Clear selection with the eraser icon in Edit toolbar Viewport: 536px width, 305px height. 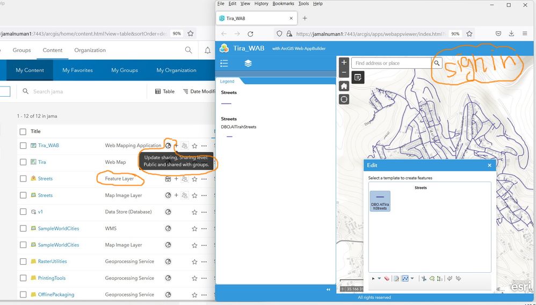(387, 279)
